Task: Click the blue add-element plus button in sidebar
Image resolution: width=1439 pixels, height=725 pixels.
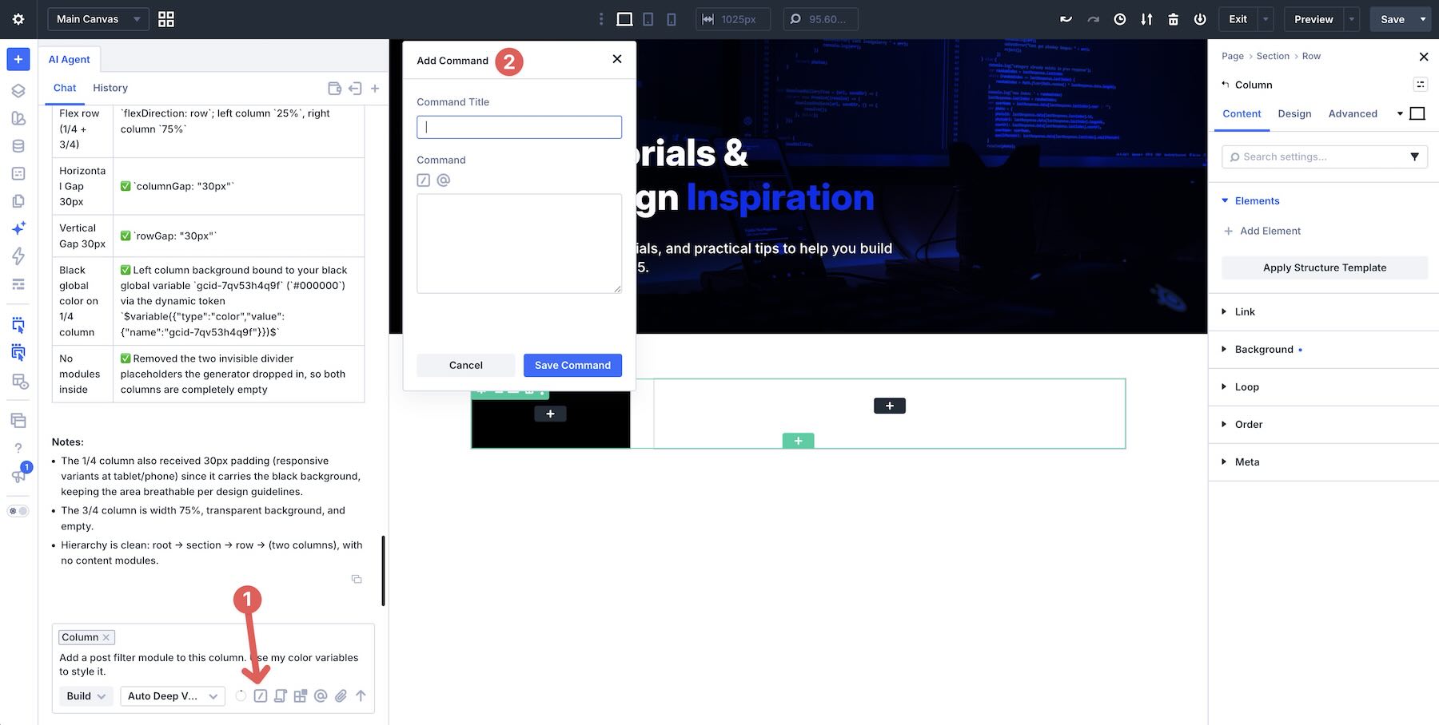Action: coord(18,59)
